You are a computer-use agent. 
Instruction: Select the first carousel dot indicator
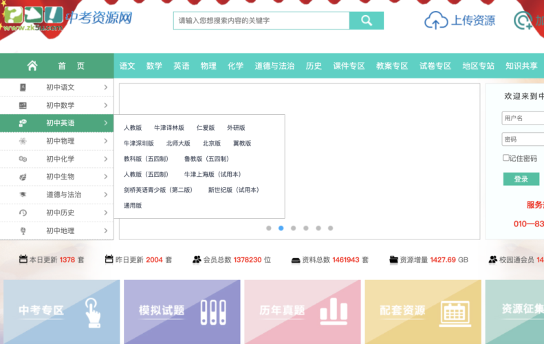coord(269,228)
